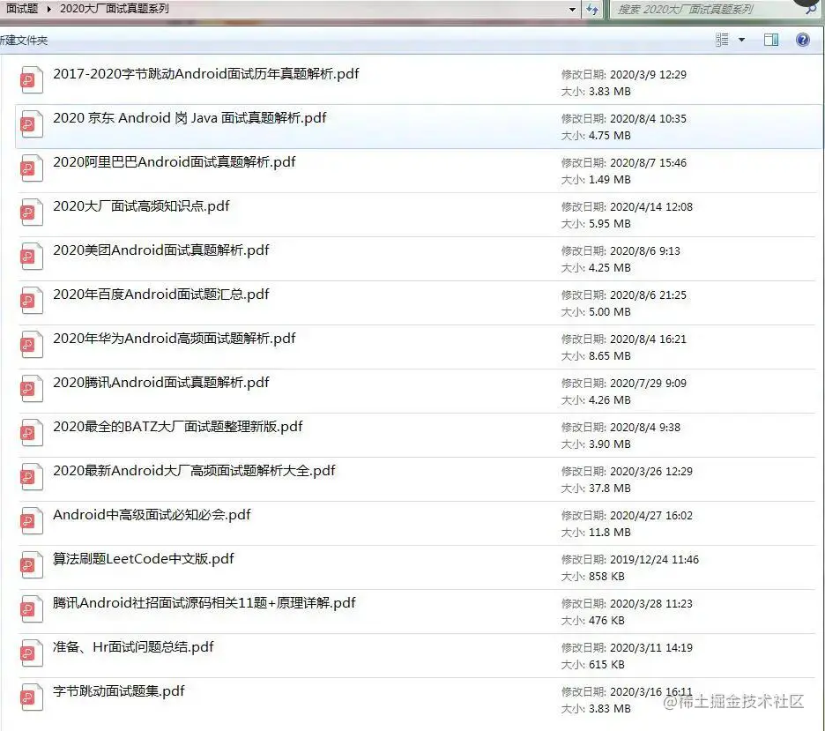
Task: Click PDF icon of 2017-2020字节跳动Android面试历年真题解析.pdf
Action: pyautogui.click(x=31, y=80)
